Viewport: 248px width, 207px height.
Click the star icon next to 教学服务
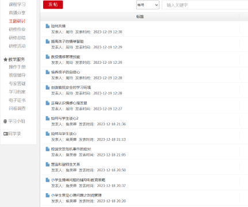click(x=5, y=60)
